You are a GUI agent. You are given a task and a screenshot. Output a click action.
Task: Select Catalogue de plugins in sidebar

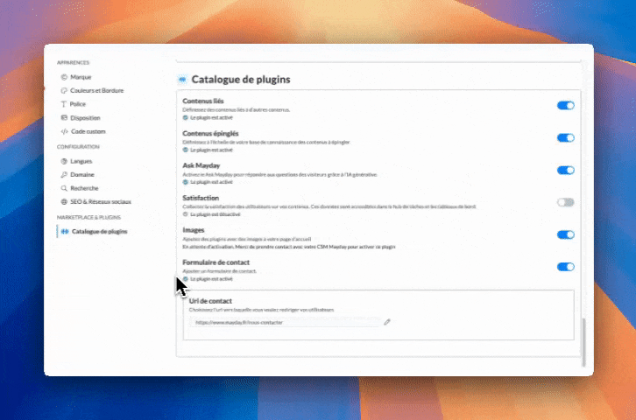[99, 231]
